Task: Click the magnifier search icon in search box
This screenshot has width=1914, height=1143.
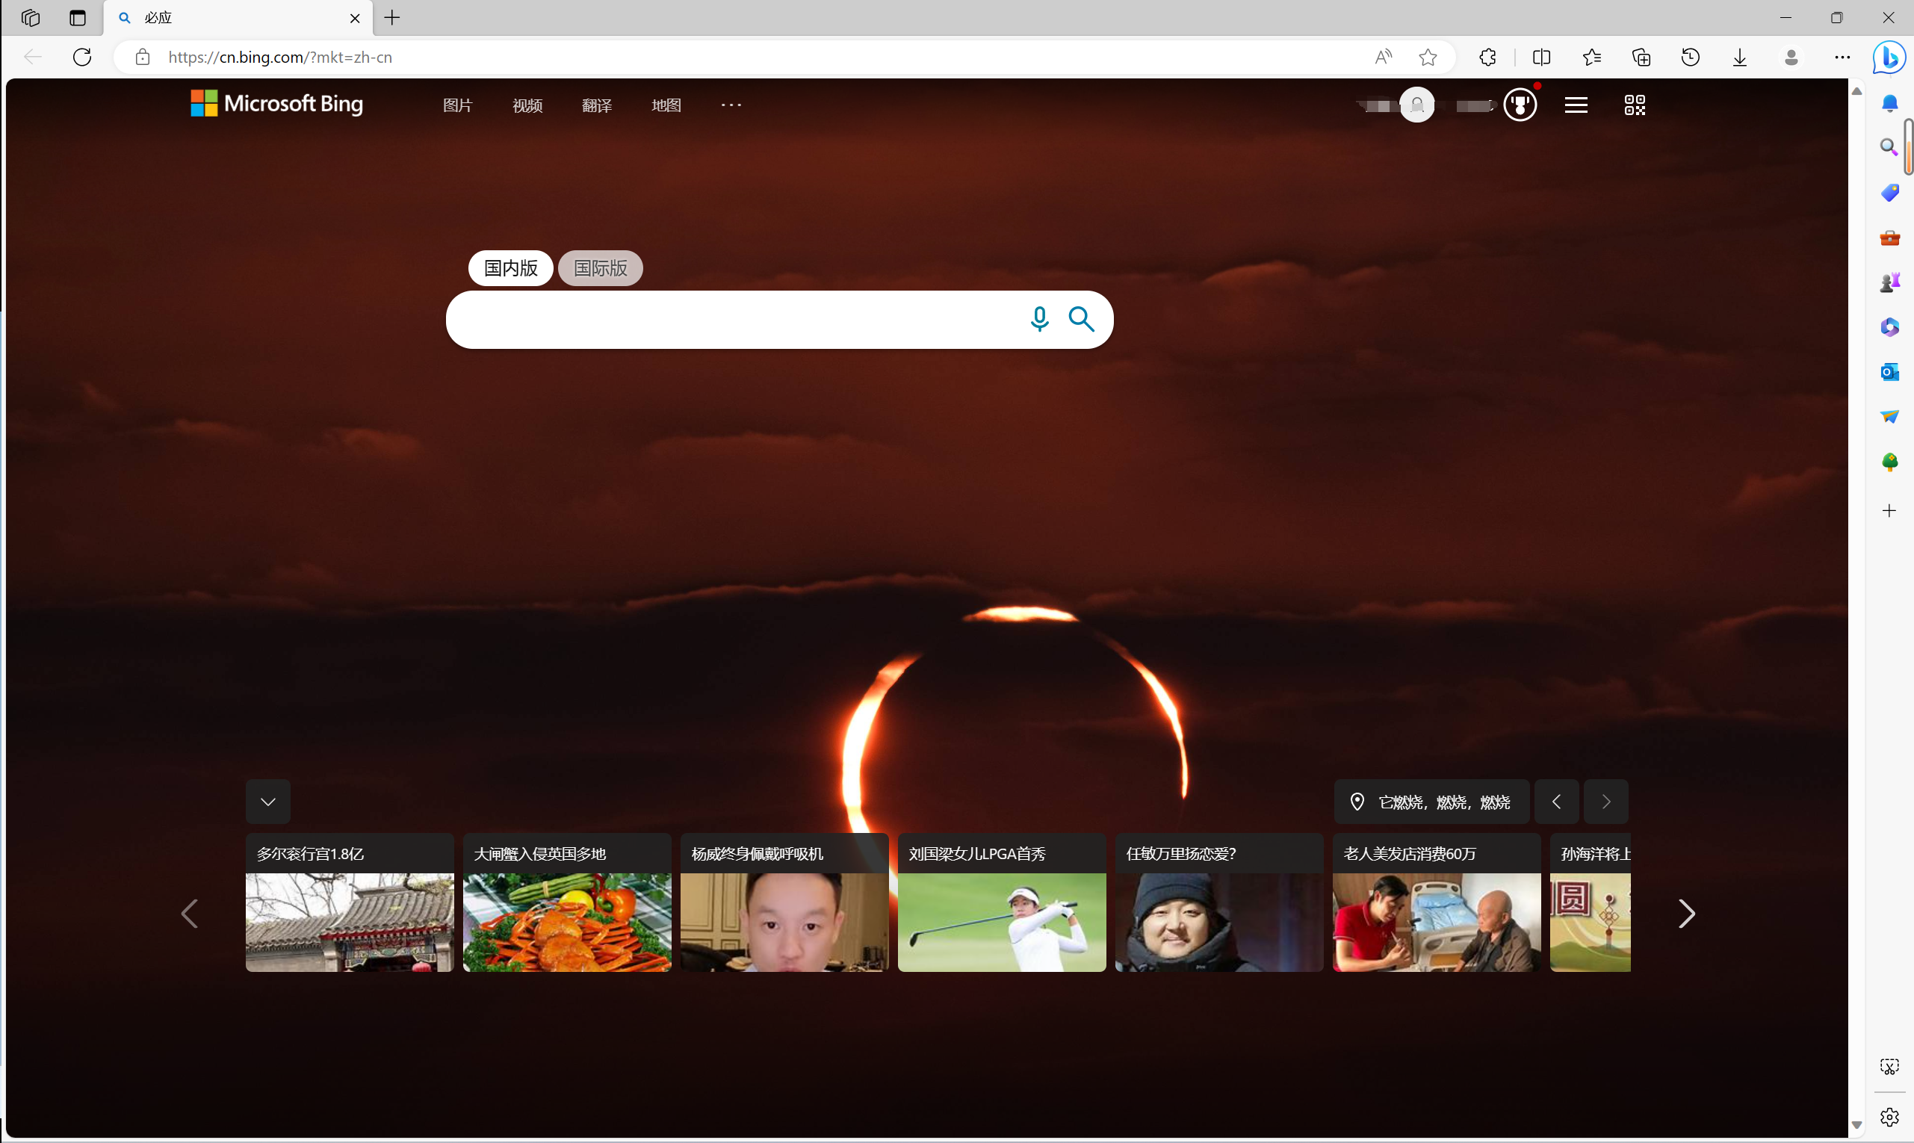Action: [x=1080, y=319]
